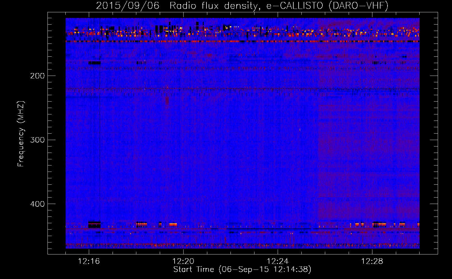This screenshot has width=452, height=279.
Task: Click the 12:16 time tick label
Action: click(x=89, y=261)
